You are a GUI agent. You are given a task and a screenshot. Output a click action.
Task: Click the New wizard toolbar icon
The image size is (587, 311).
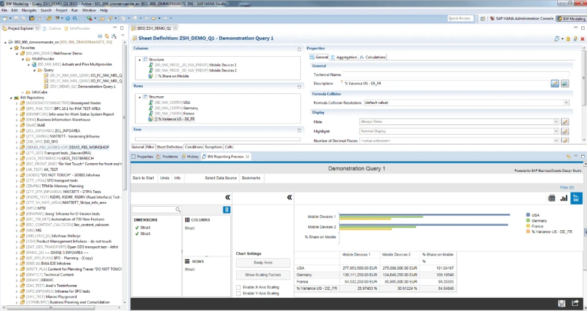click(x=5, y=18)
